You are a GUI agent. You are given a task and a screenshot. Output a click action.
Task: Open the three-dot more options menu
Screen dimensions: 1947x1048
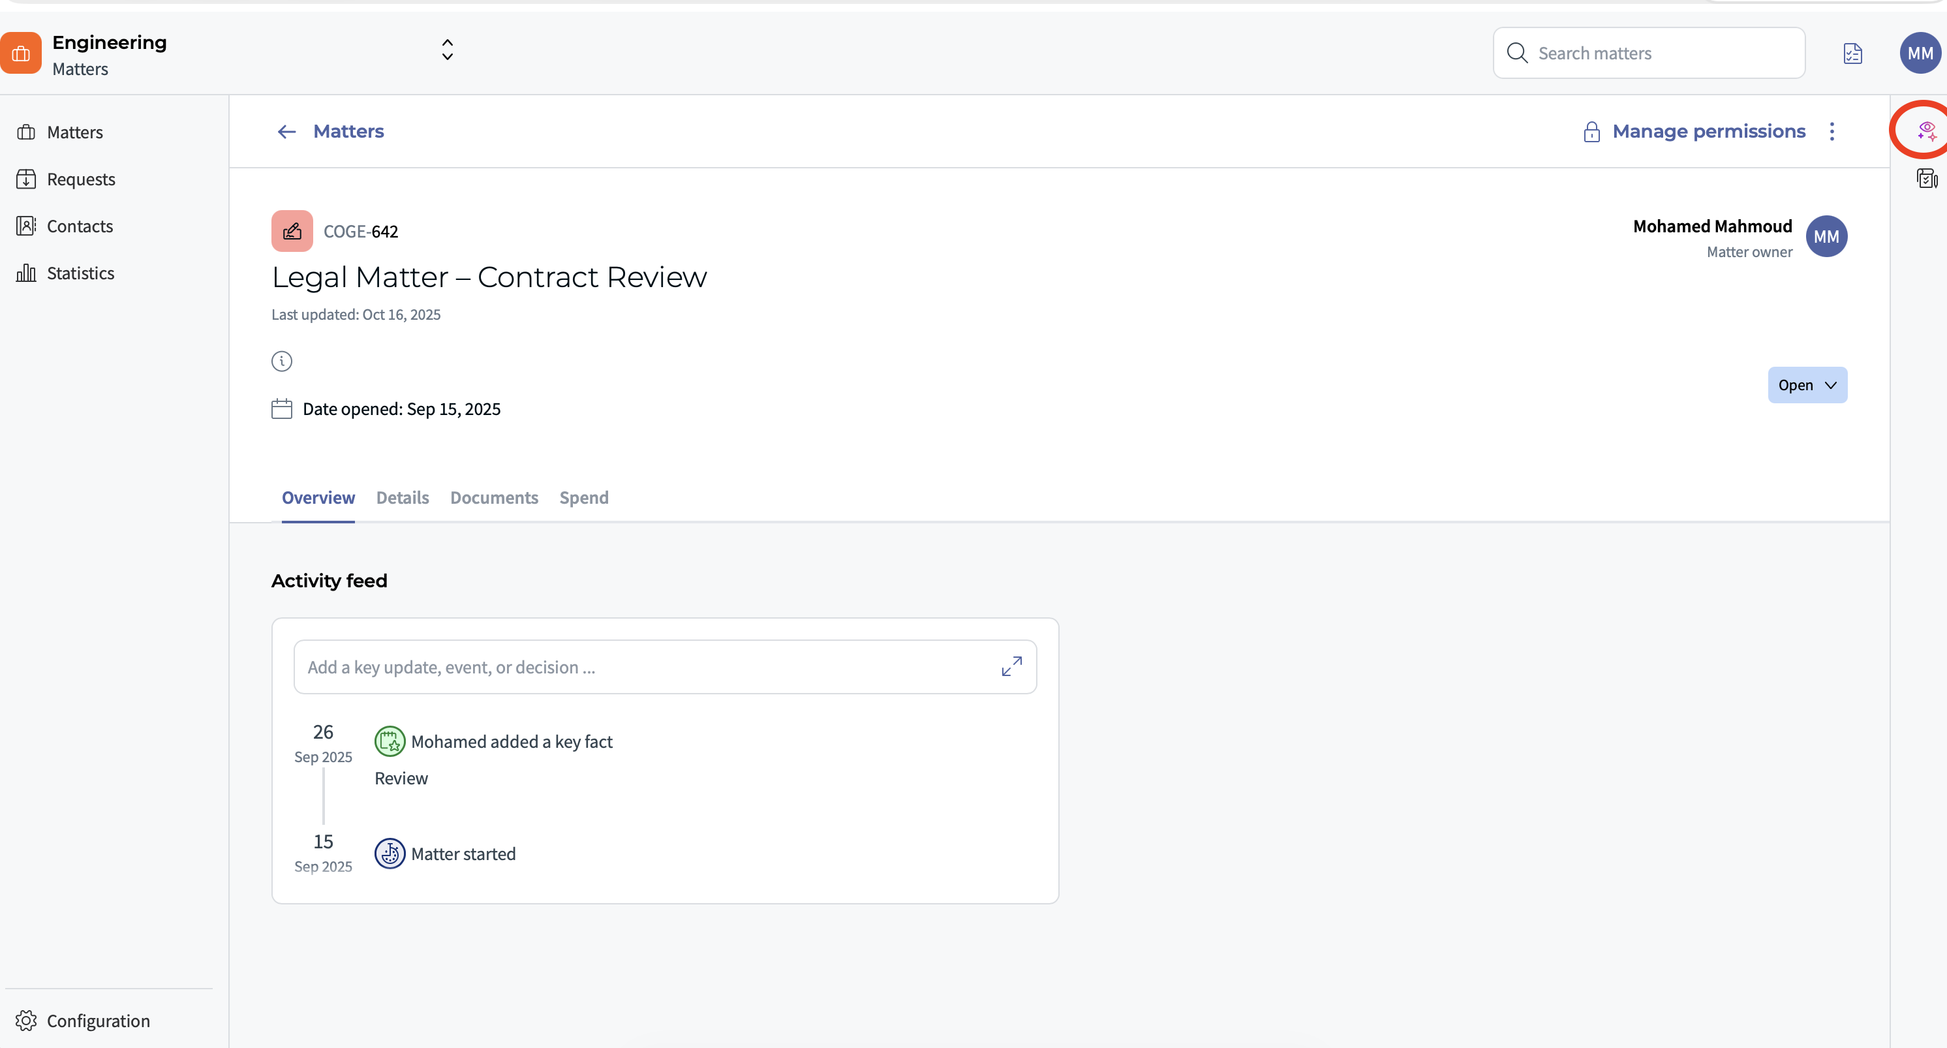pyautogui.click(x=1832, y=132)
